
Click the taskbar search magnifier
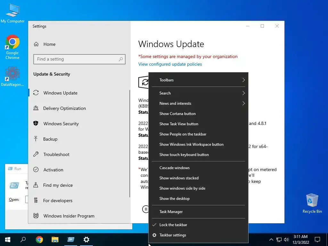pyautogui.click(x=23, y=239)
